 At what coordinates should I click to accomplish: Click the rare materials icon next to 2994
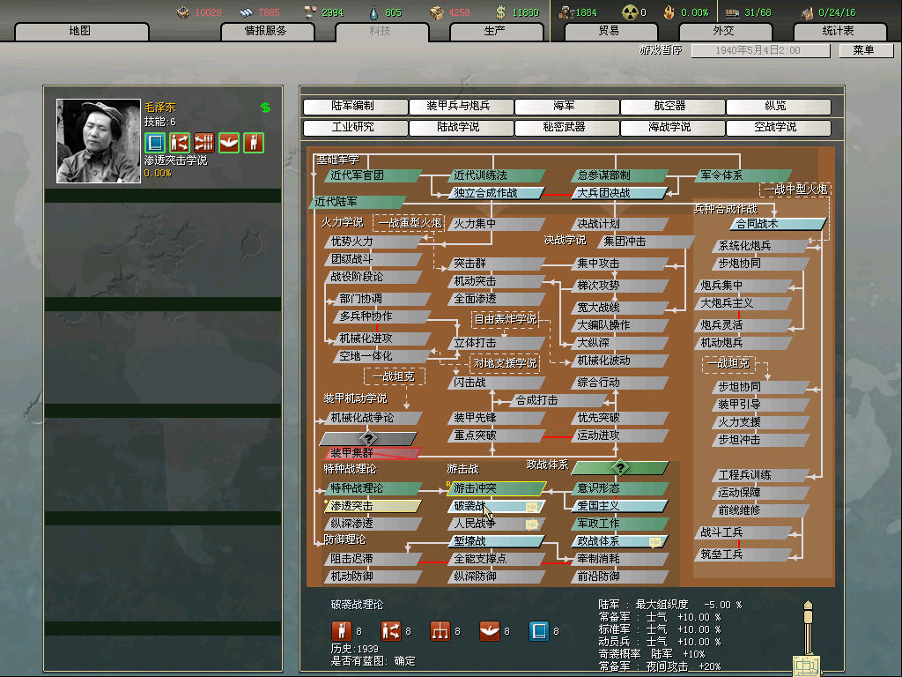tap(310, 12)
